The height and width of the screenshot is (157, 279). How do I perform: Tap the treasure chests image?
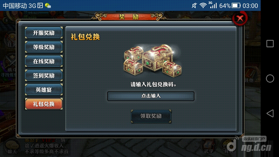[x=152, y=61]
